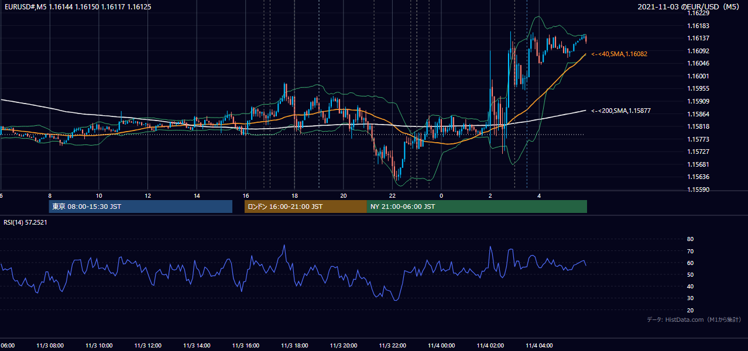Click price axis value 1.16229
The height and width of the screenshot is (351, 748).
coord(698,13)
